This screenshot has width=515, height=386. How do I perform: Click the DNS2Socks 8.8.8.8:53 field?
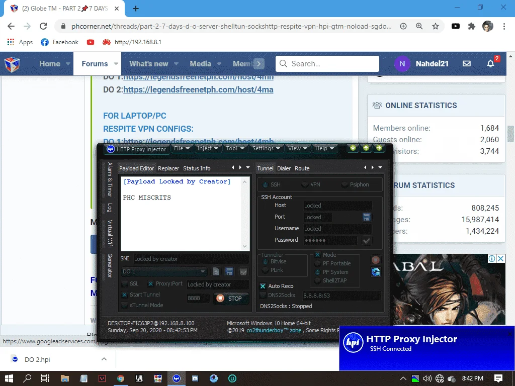click(x=341, y=296)
